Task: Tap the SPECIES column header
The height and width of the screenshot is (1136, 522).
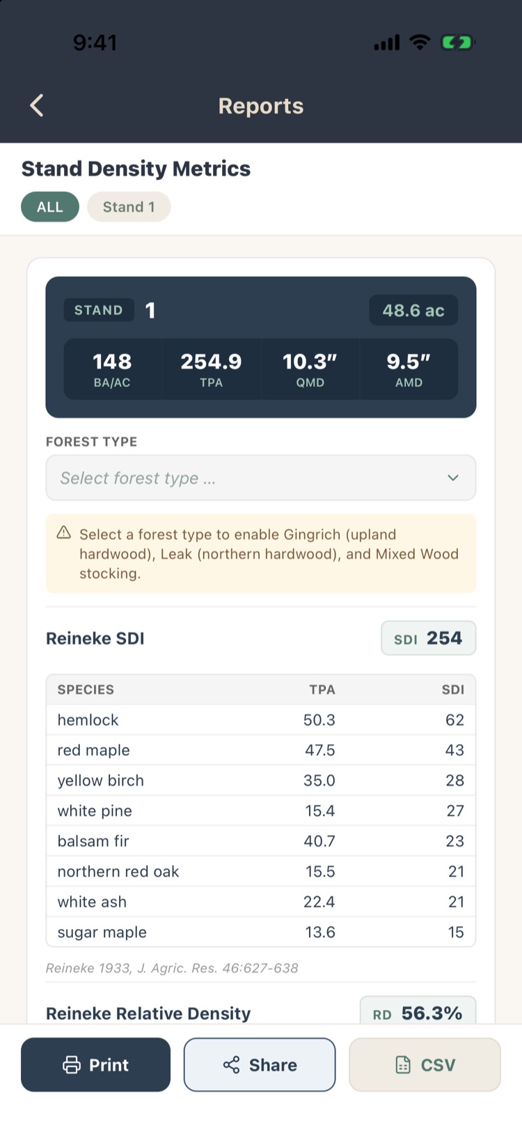Action: (86, 690)
